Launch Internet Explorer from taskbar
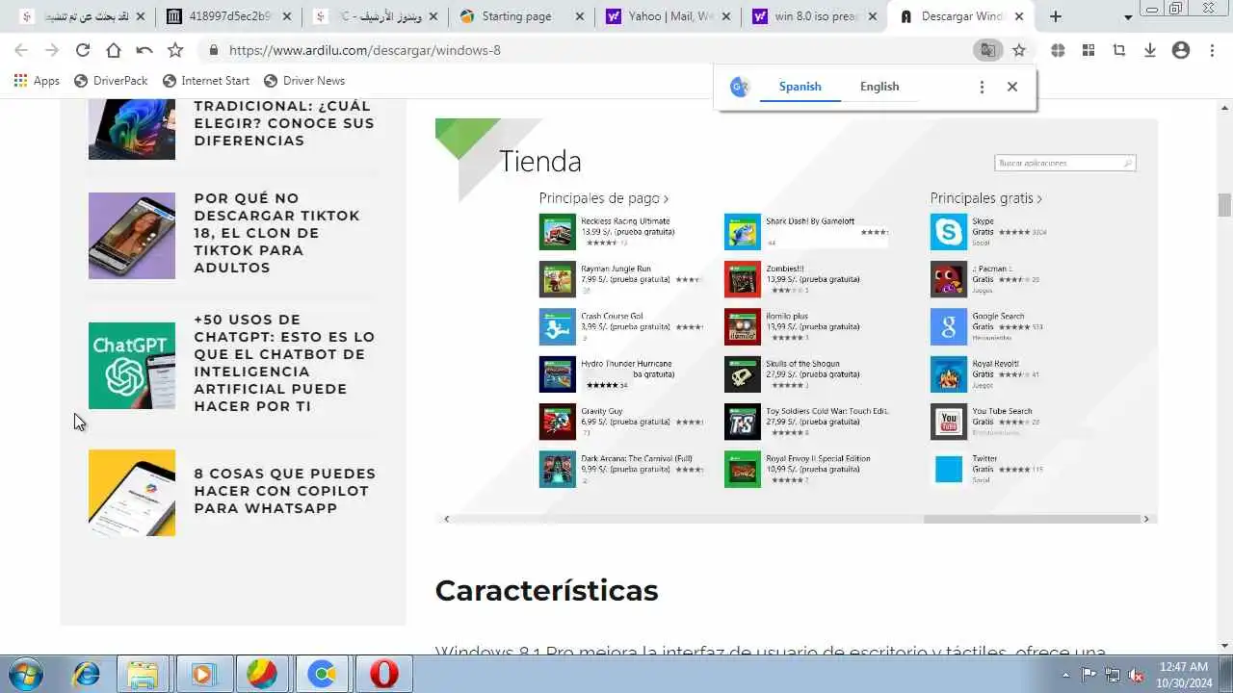The height and width of the screenshot is (693, 1233). coord(86,675)
